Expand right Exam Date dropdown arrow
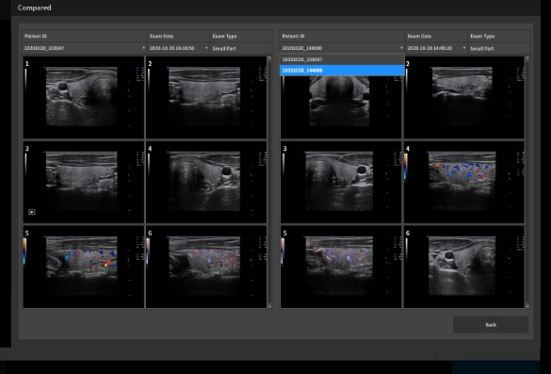The height and width of the screenshot is (374, 551). pos(464,48)
